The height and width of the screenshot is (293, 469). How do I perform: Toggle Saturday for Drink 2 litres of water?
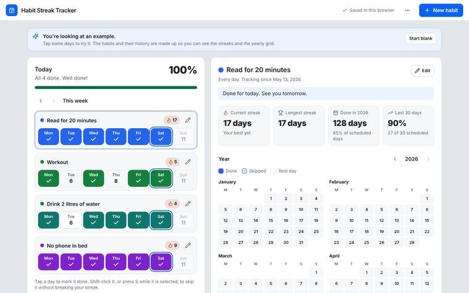161,220
